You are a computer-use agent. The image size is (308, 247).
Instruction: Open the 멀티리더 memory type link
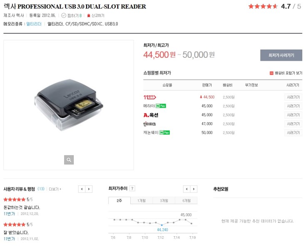click(34, 24)
